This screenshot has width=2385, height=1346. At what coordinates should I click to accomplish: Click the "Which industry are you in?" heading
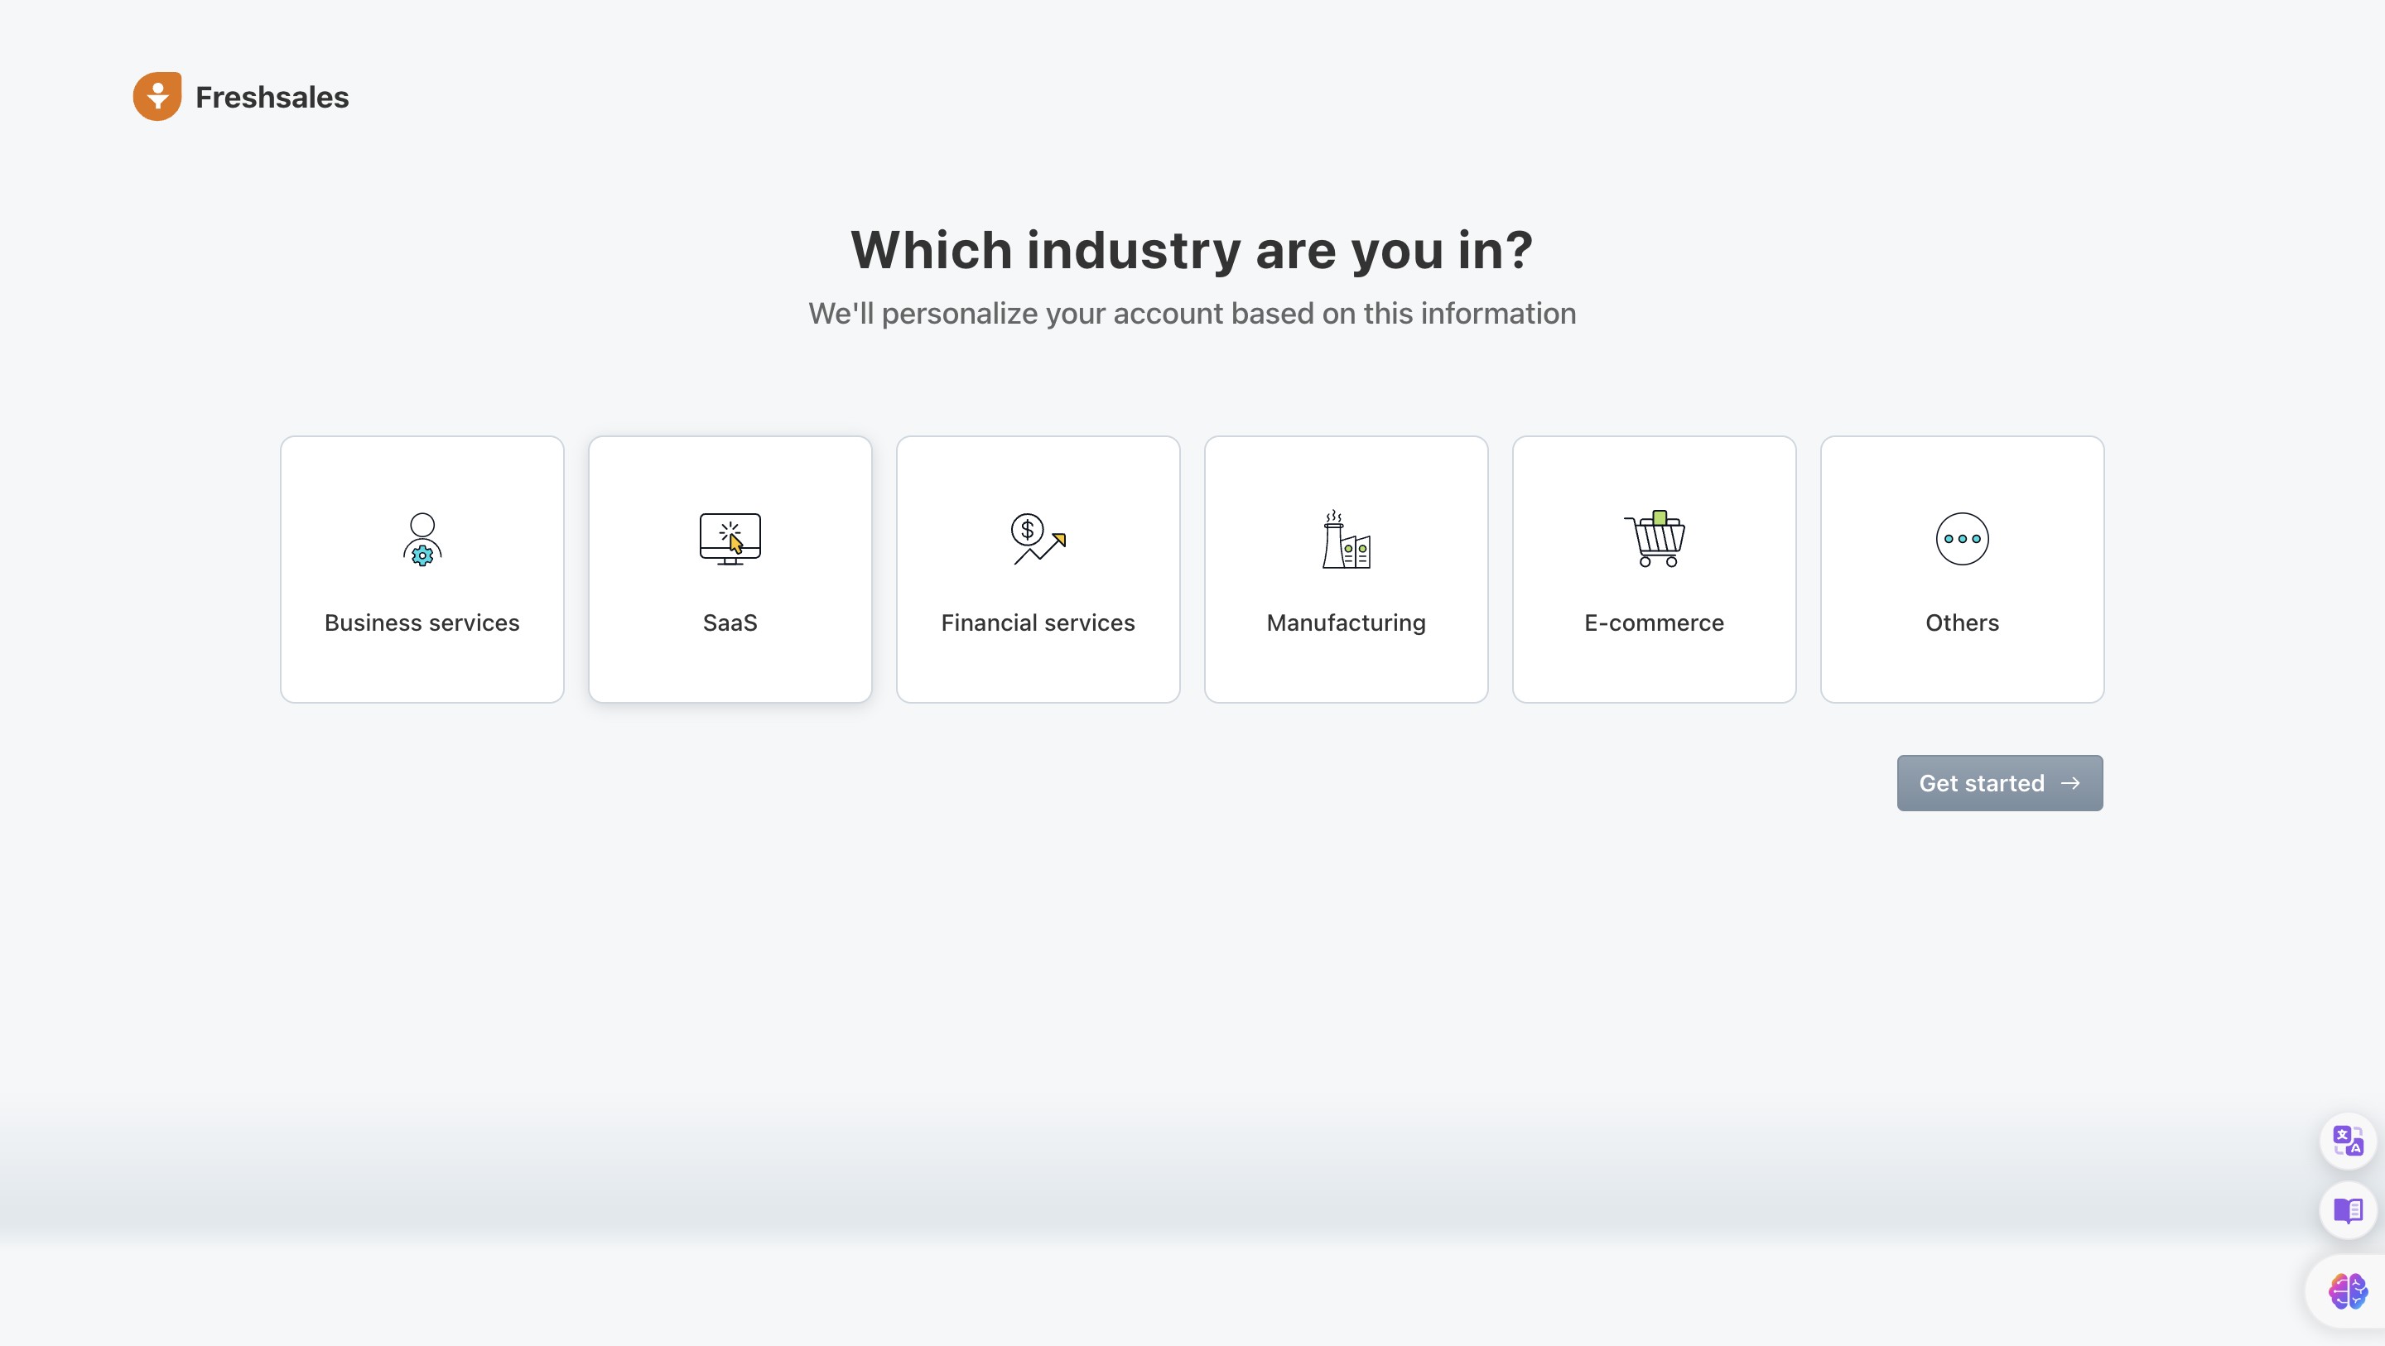(x=1192, y=250)
